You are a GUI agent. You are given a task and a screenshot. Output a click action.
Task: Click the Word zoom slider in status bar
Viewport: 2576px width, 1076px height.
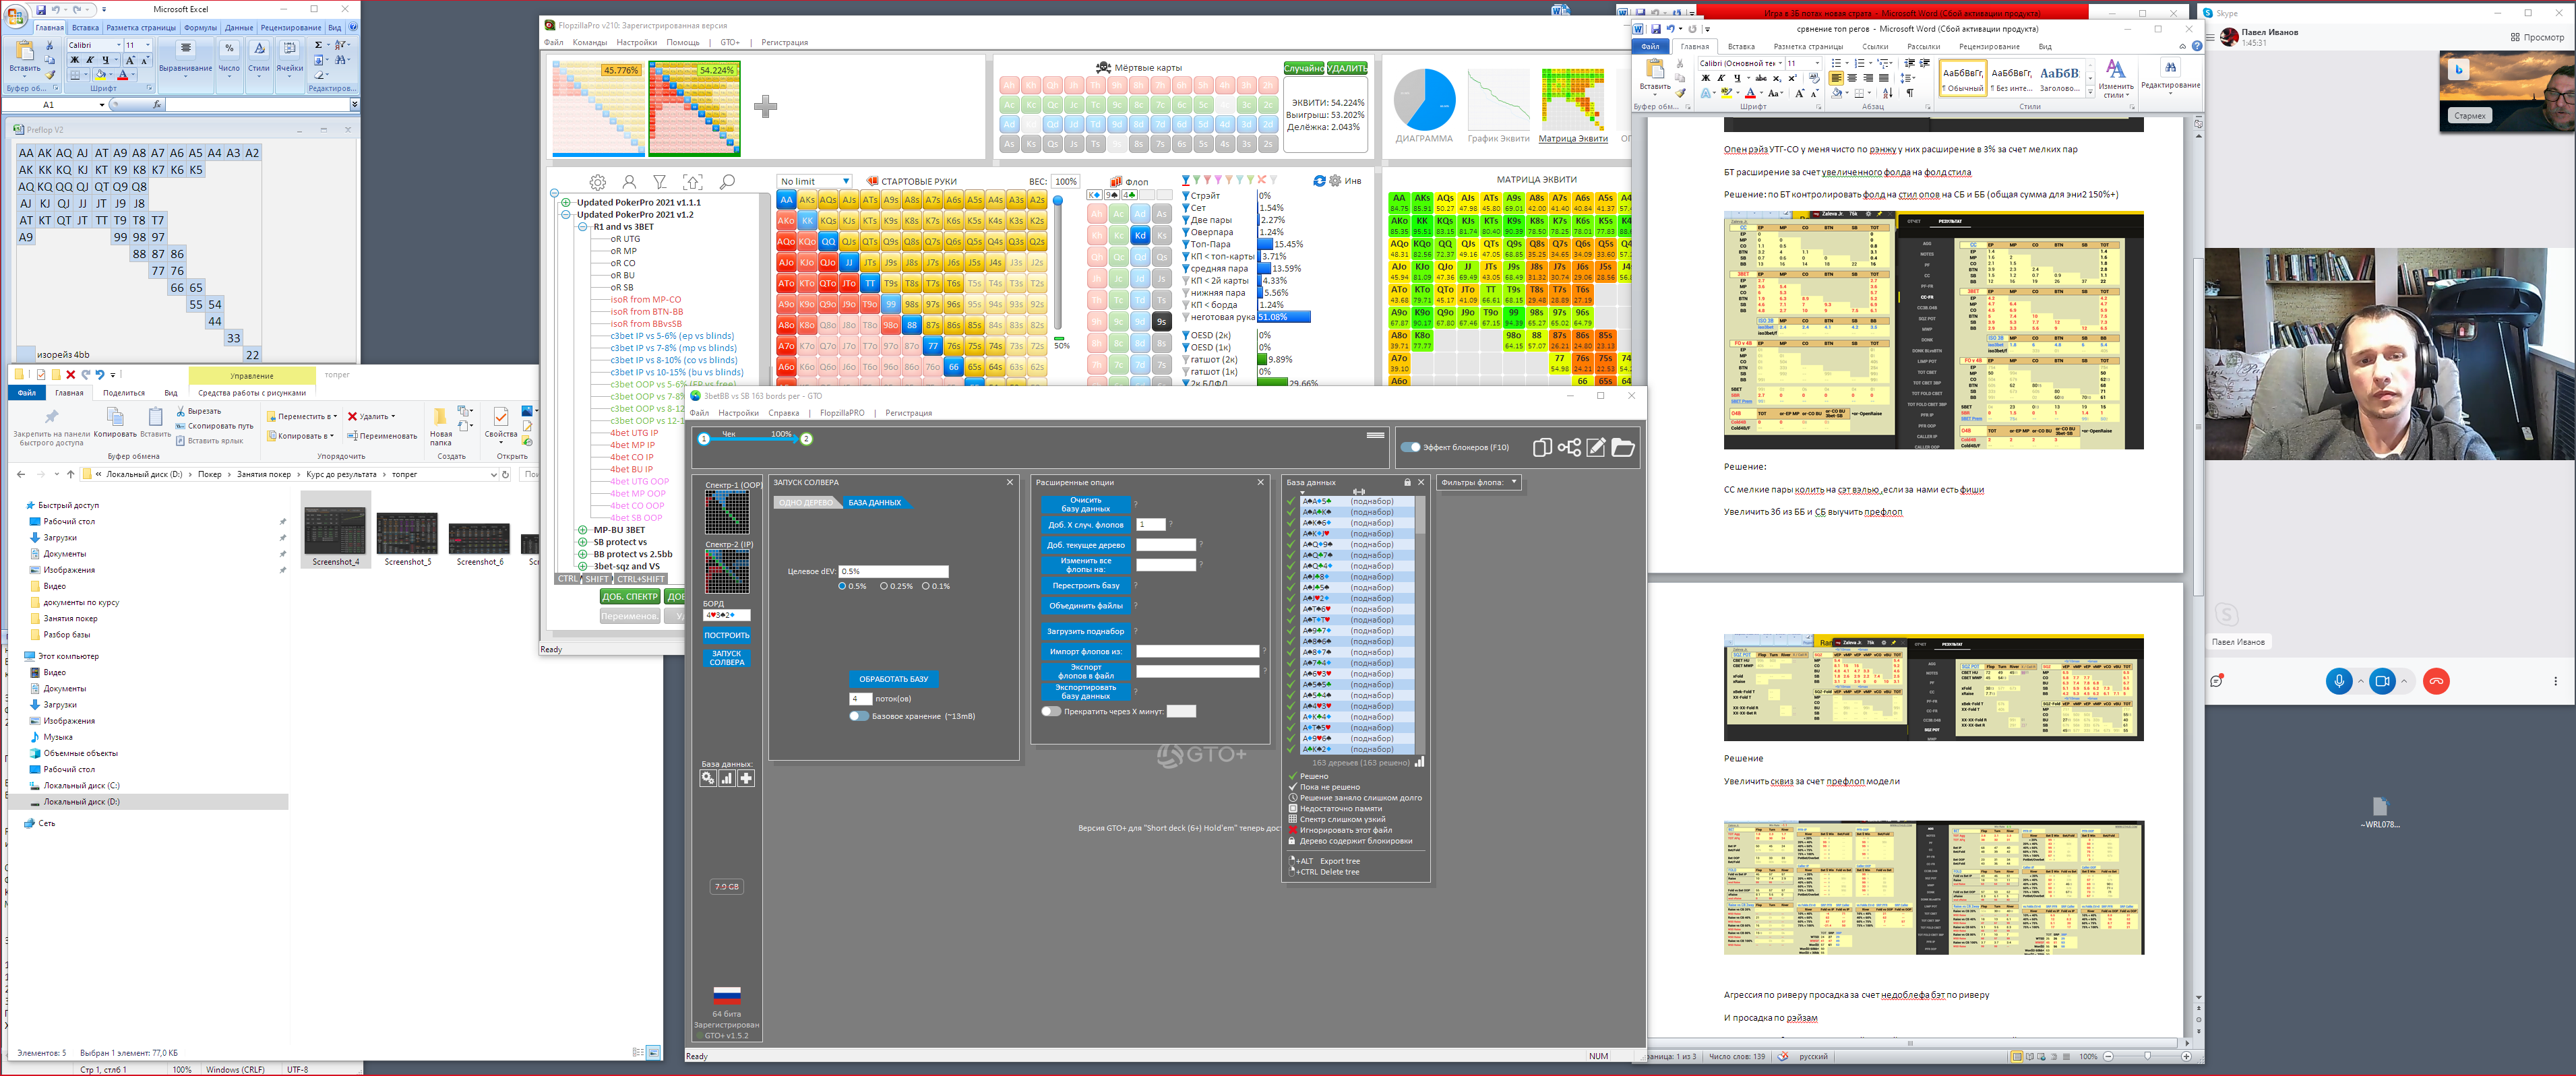pos(2147,1056)
